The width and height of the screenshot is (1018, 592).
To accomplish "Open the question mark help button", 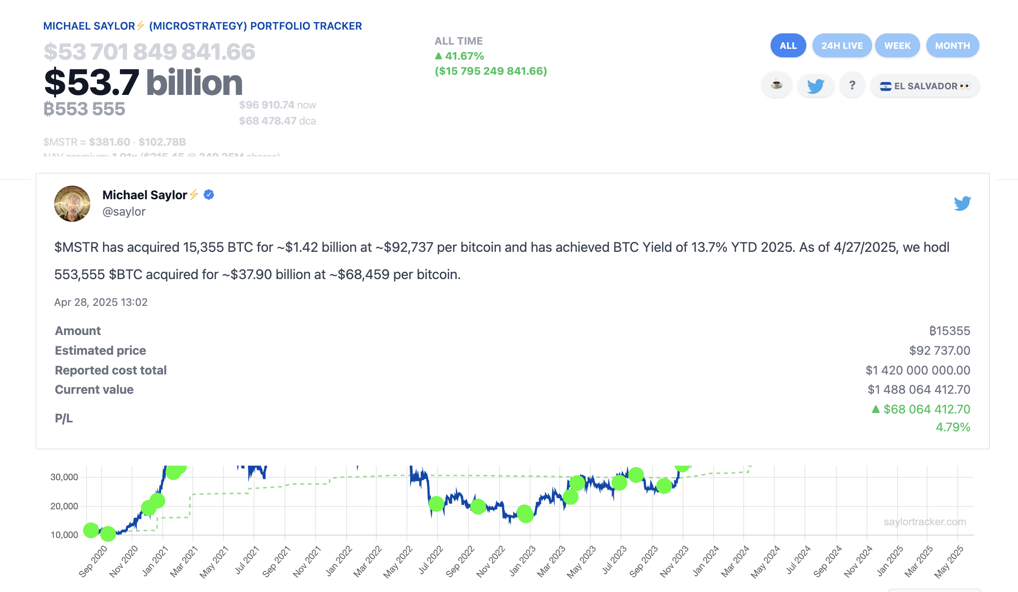I will 852,86.
